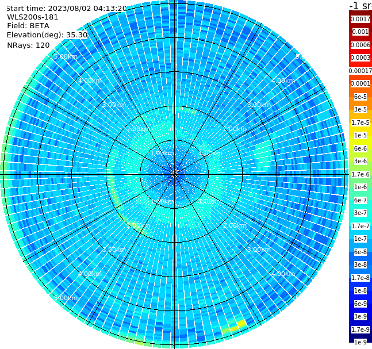The height and width of the screenshot is (349, 372).
Task: Select the Field: BETA label
Action: [x=28, y=26]
